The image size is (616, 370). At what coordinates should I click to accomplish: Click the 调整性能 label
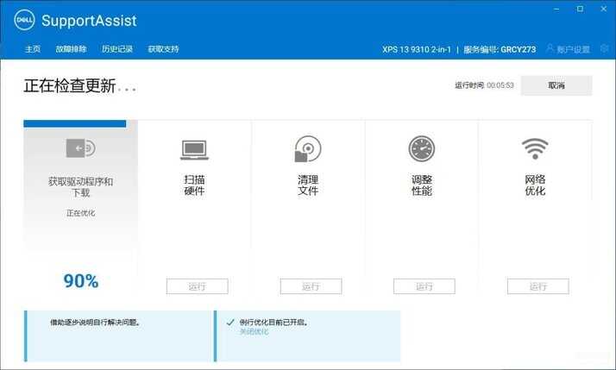[x=422, y=185]
